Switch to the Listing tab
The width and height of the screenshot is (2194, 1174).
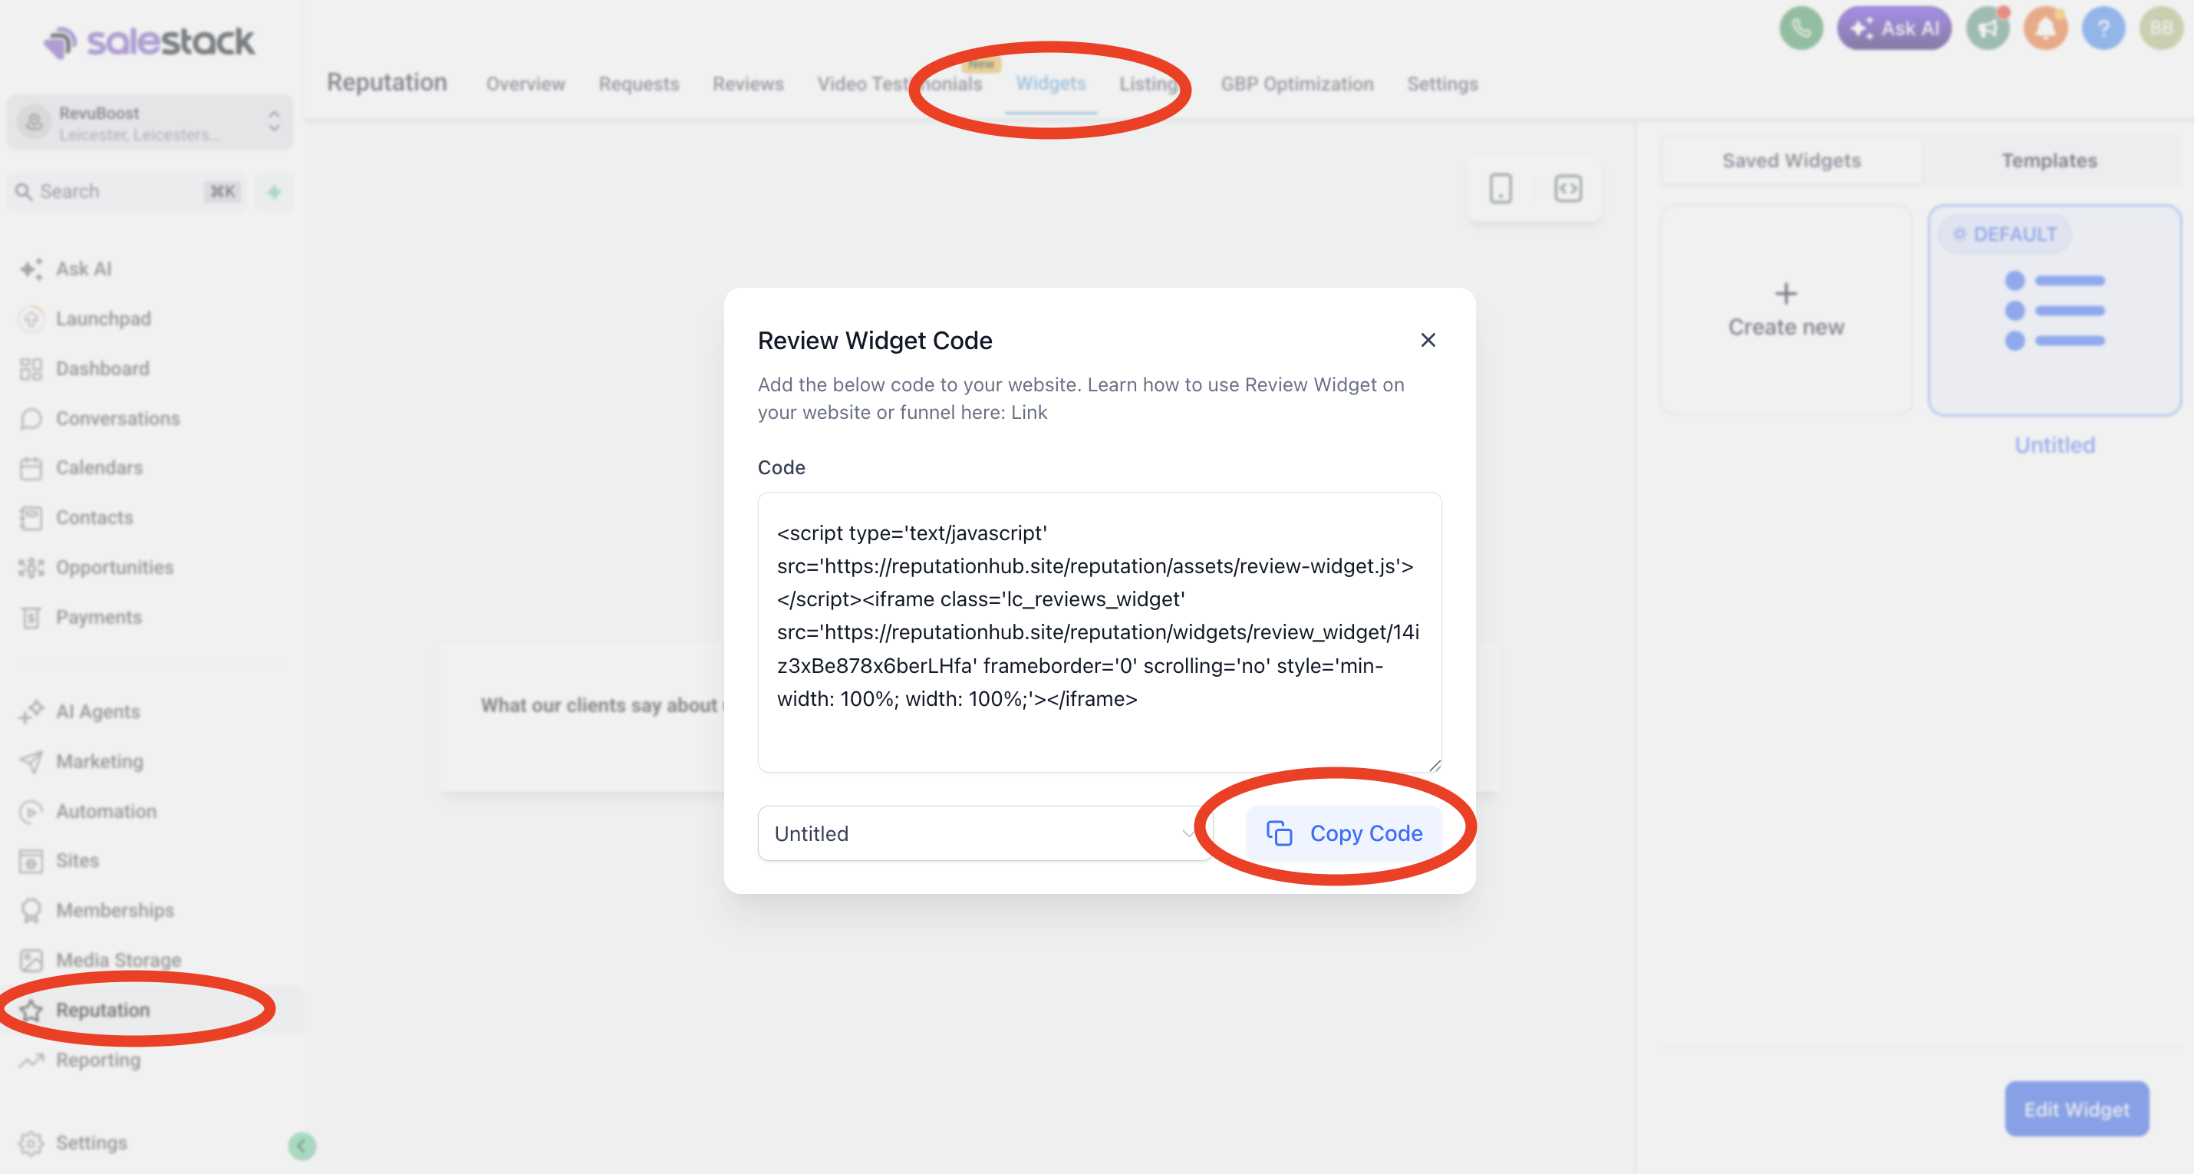(1149, 84)
